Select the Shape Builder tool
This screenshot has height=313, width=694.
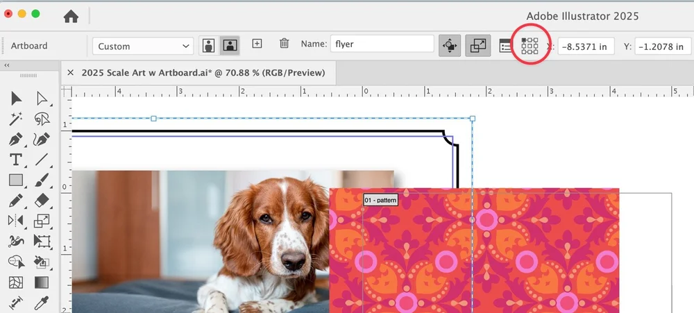(x=16, y=262)
